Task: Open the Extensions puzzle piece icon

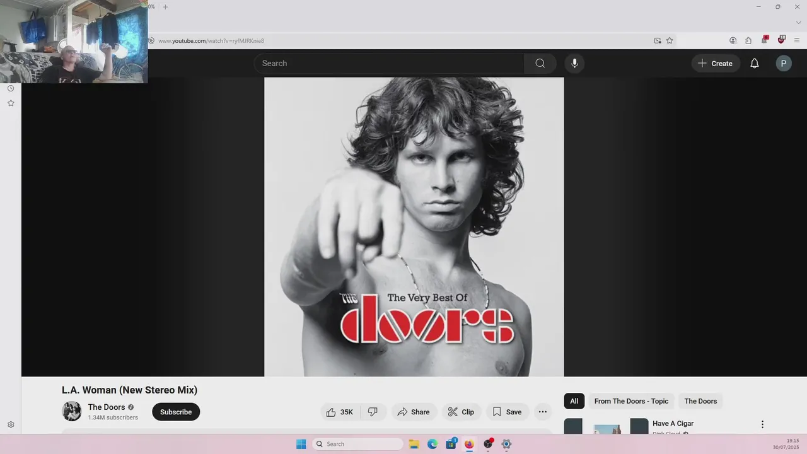Action: [748, 40]
